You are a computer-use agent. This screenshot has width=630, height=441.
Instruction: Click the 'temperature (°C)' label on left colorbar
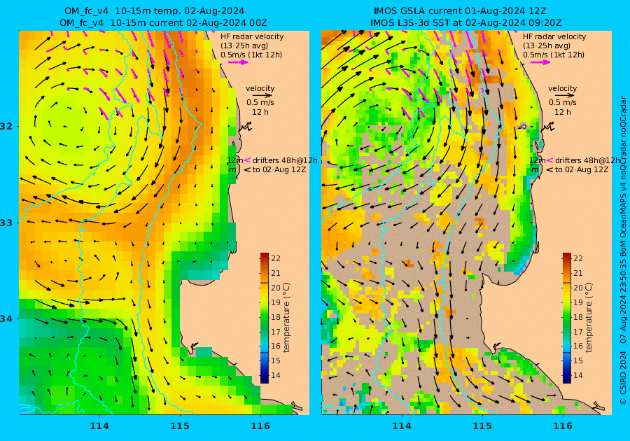(x=286, y=318)
